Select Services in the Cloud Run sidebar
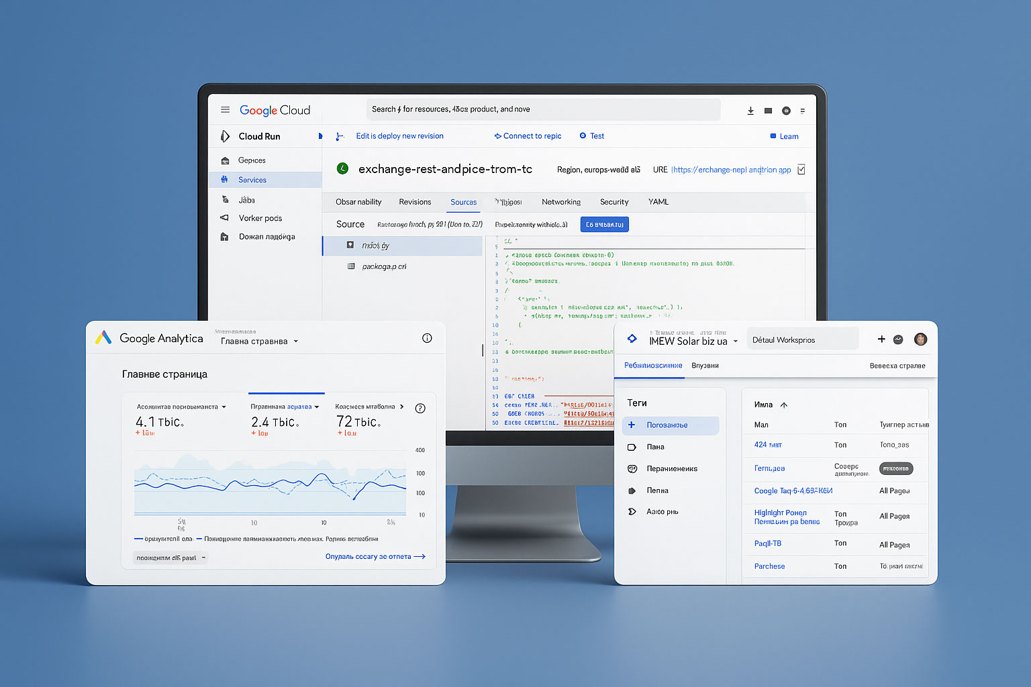This screenshot has width=1031, height=687. click(x=252, y=180)
